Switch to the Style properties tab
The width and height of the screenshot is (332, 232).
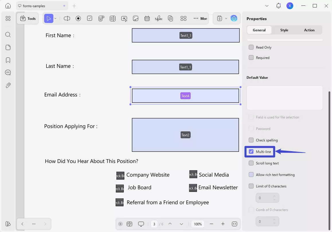pyautogui.click(x=284, y=30)
